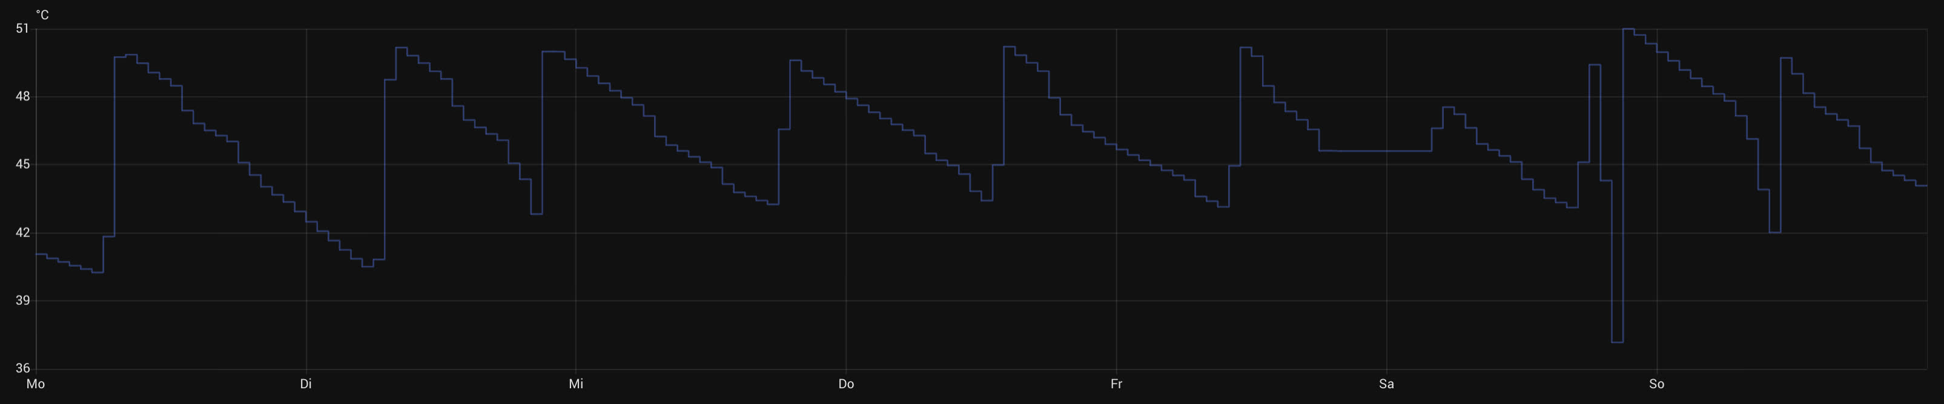The height and width of the screenshot is (404, 1944).
Task: Click the Mo label on the time axis
Action: pyautogui.click(x=36, y=383)
